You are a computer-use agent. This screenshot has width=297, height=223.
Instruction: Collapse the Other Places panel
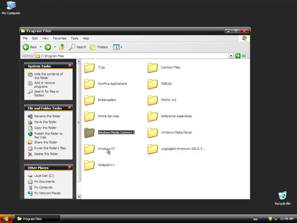click(x=70, y=167)
